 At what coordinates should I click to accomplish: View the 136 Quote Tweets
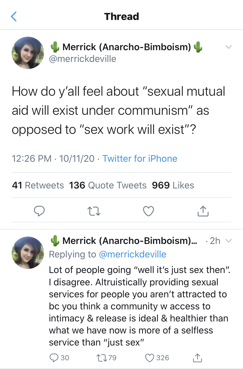[108, 185]
